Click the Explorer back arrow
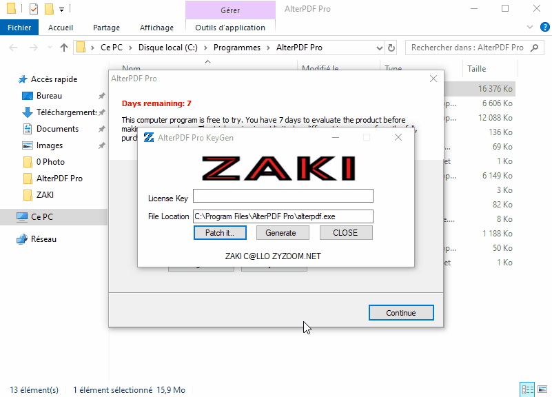This screenshot has width=552, height=397. (x=13, y=48)
